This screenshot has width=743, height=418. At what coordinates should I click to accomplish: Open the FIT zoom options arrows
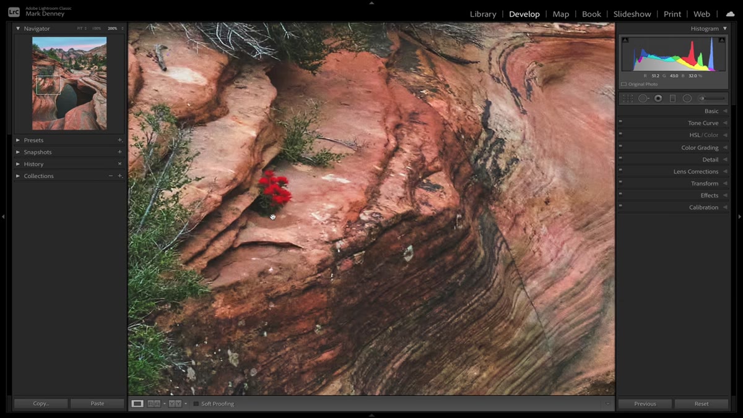point(85,28)
